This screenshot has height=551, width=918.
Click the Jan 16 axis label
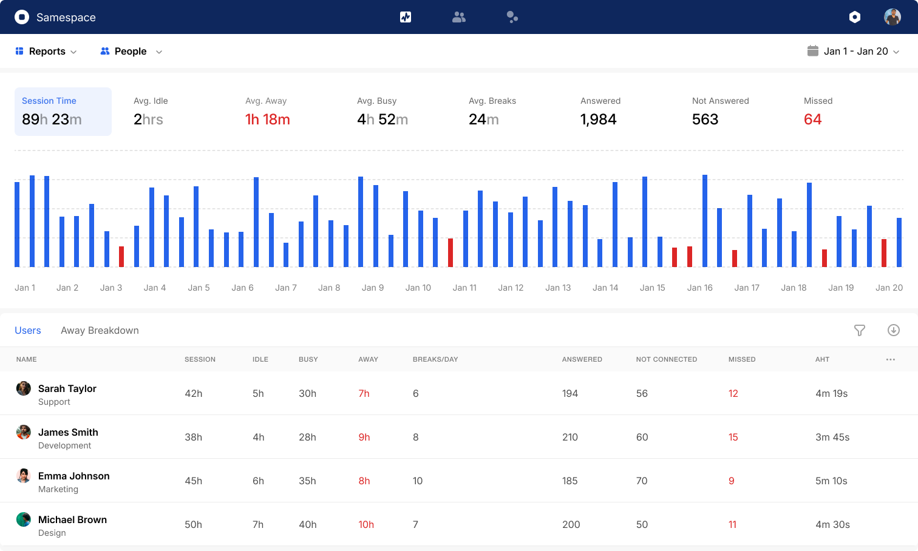pos(700,288)
